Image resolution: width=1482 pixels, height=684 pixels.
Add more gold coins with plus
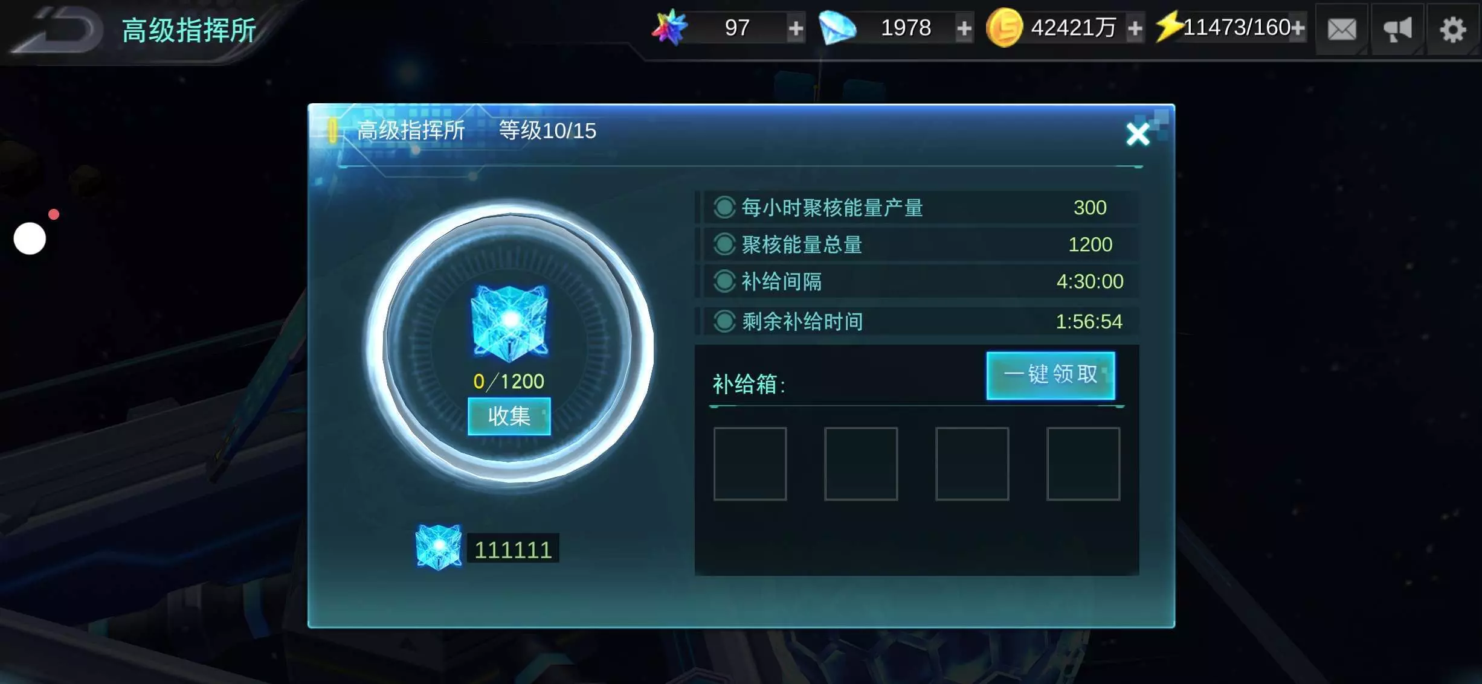pyautogui.click(x=1135, y=28)
